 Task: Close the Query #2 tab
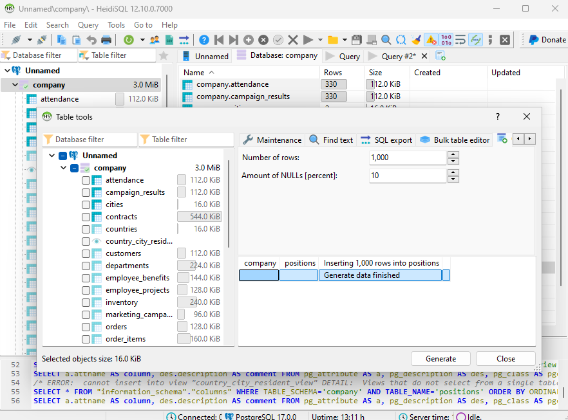pos(424,56)
